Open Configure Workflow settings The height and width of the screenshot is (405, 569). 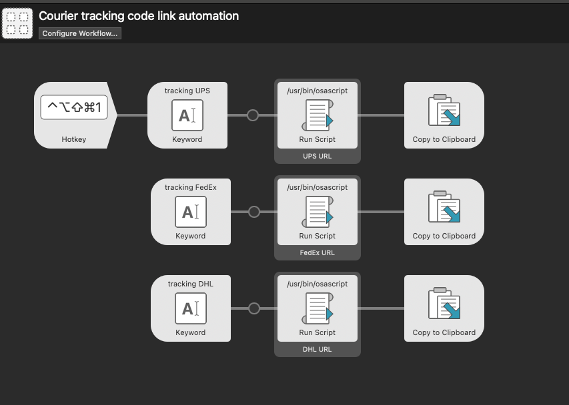80,33
